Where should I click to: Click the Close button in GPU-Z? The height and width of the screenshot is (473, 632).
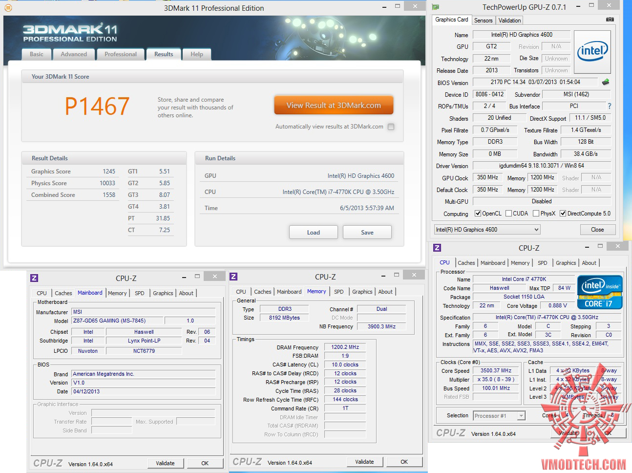click(x=597, y=230)
